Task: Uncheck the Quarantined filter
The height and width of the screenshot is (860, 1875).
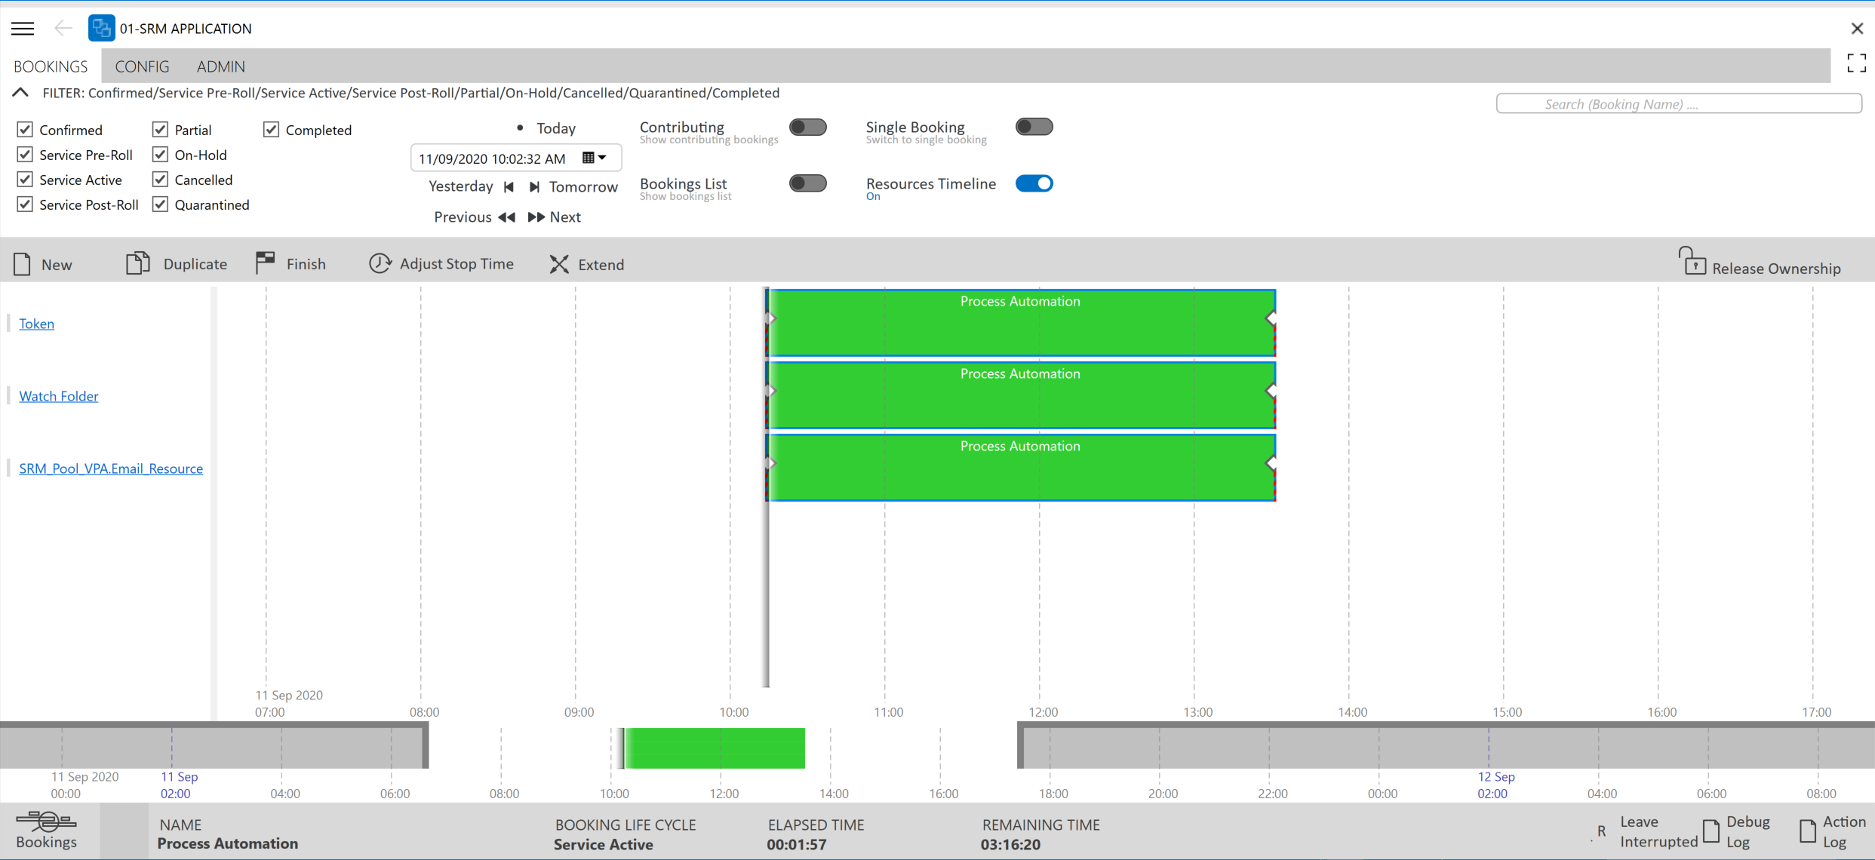Action: (x=159, y=204)
